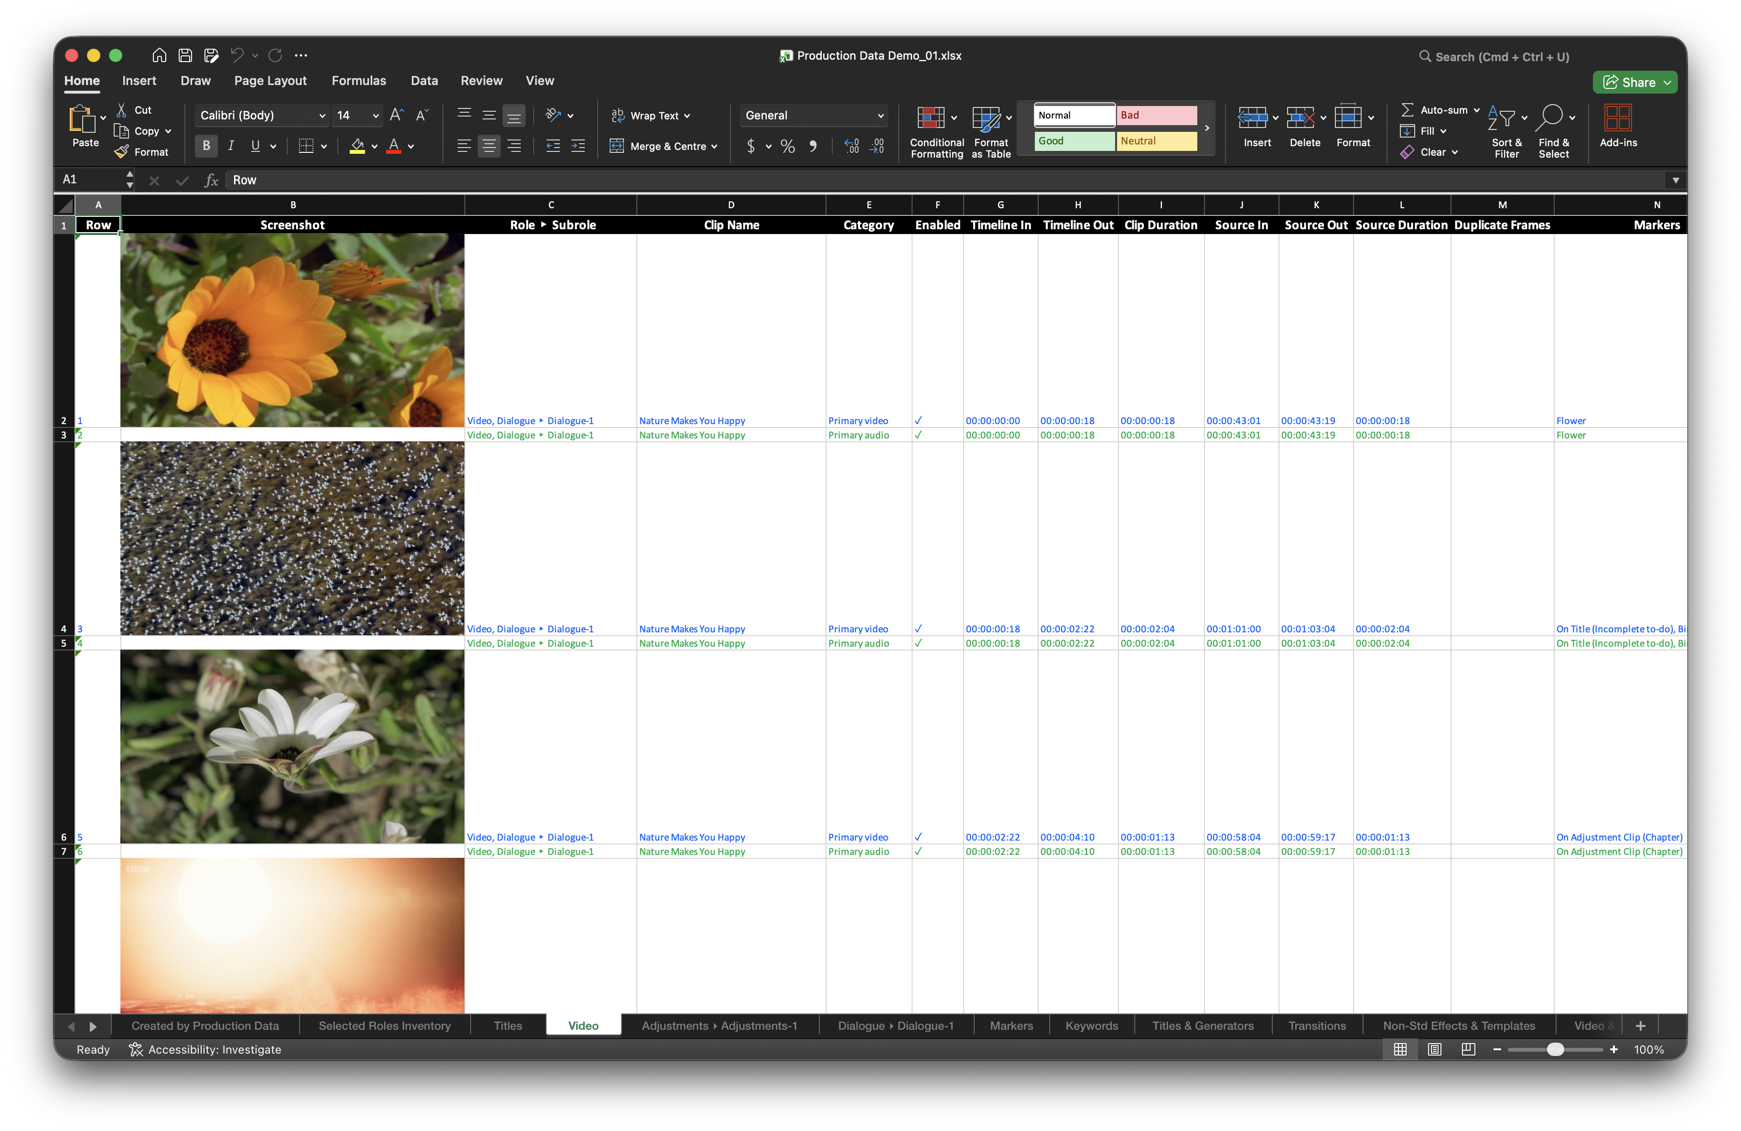
Task: Apply comma style to cells
Action: pos(813,146)
